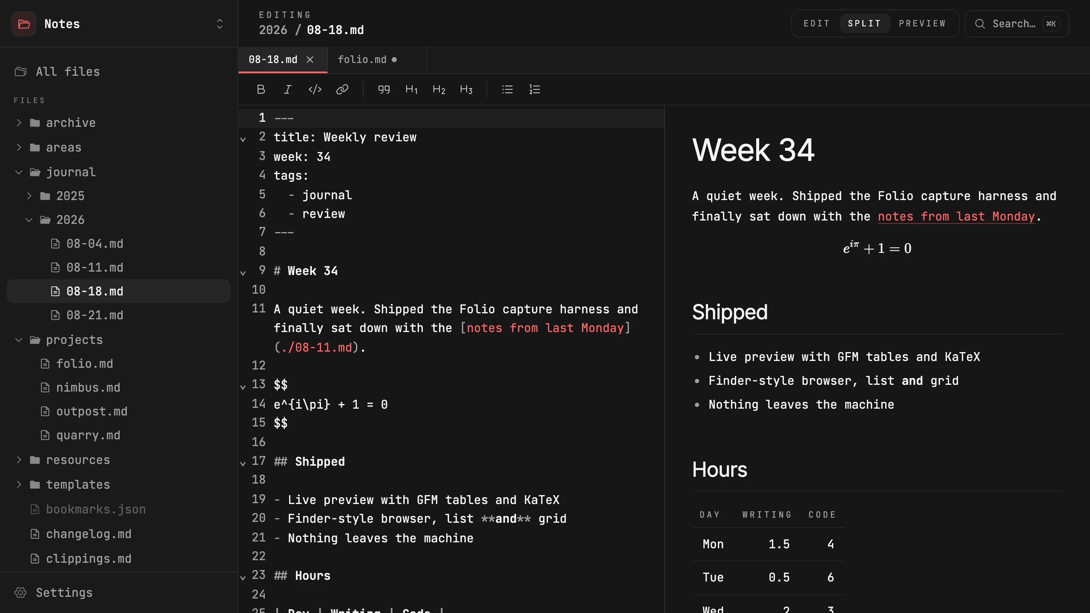Expand the templates folder
The image size is (1090, 613).
(19, 484)
